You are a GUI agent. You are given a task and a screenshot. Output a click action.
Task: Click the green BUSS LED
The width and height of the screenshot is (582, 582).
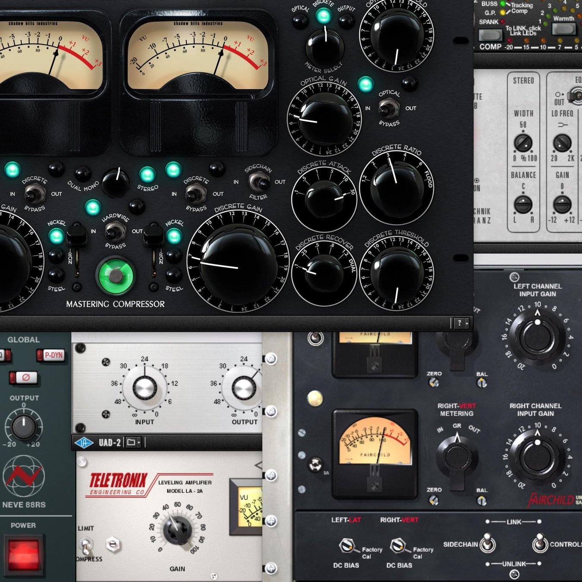click(x=503, y=3)
